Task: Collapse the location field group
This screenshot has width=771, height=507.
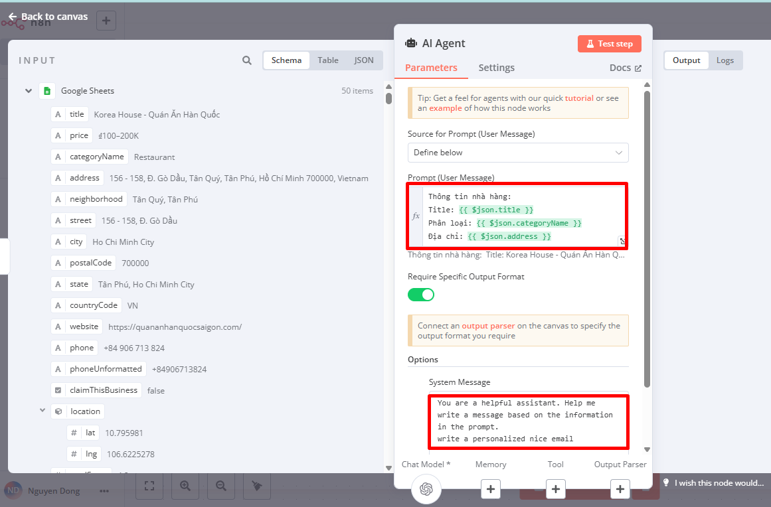Action: (43, 411)
